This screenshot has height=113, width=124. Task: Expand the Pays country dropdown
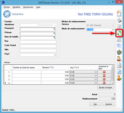55,55
